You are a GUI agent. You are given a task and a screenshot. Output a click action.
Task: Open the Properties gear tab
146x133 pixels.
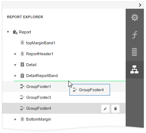coord(135,17)
